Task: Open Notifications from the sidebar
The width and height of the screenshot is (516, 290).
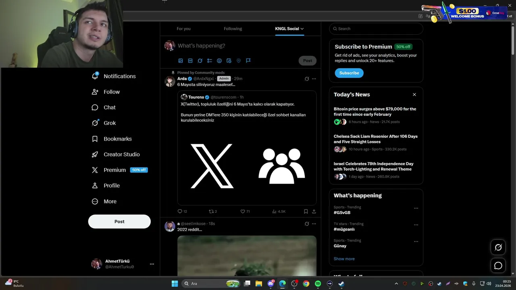Action: (x=114, y=76)
